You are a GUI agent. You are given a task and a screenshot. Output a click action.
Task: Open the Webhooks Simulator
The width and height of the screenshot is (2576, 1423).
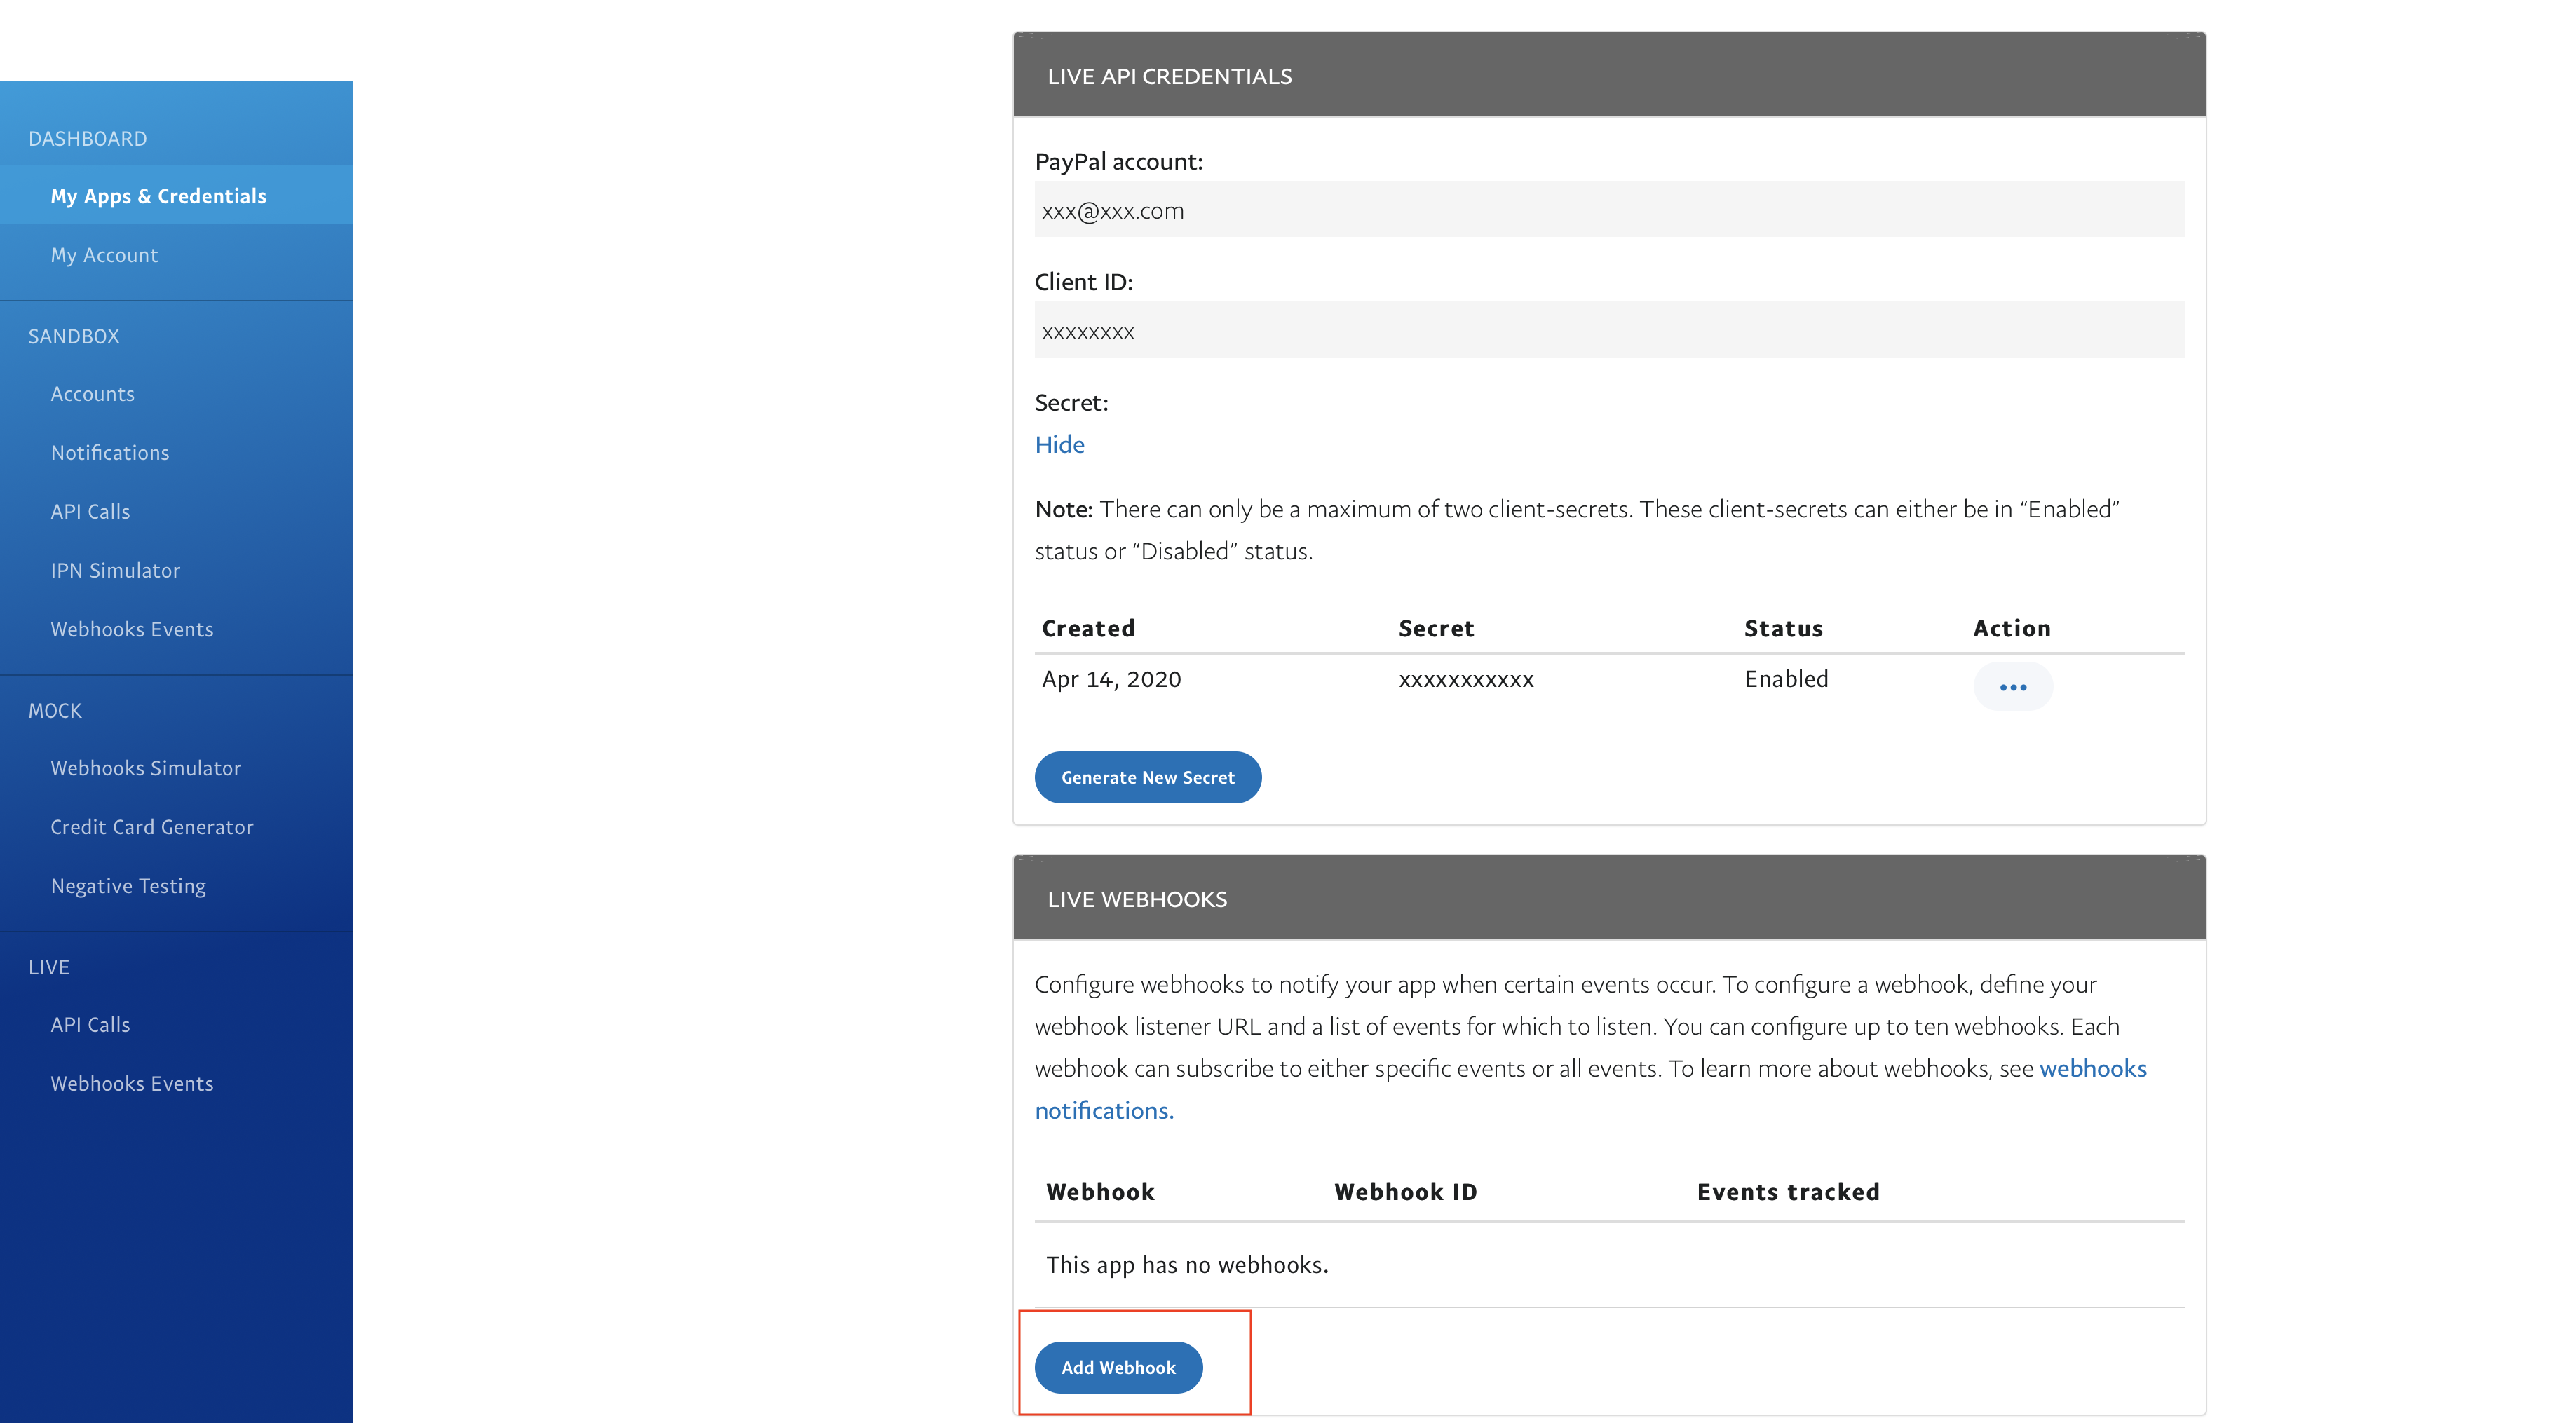[x=146, y=768]
